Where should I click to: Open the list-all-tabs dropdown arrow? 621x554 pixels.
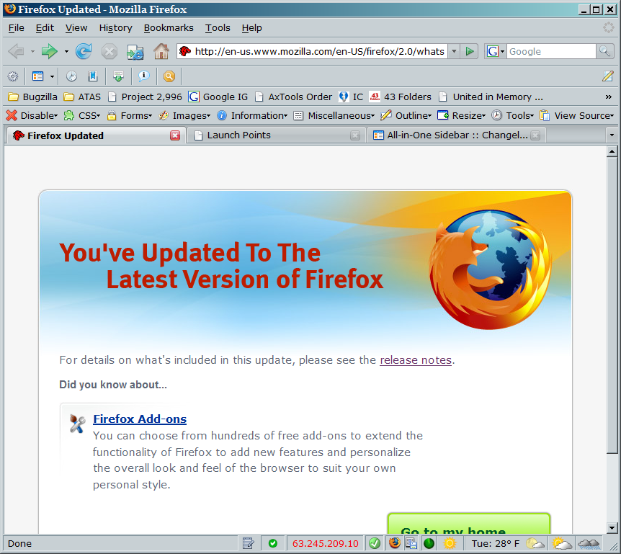tap(612, 135)
